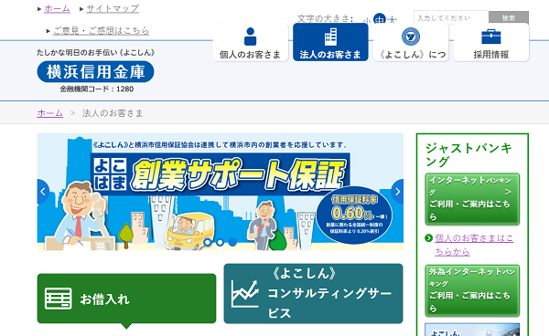Screen dimensions: 549x336
Task: Click the list icon on お借入れ button
Action: (59, 299)
